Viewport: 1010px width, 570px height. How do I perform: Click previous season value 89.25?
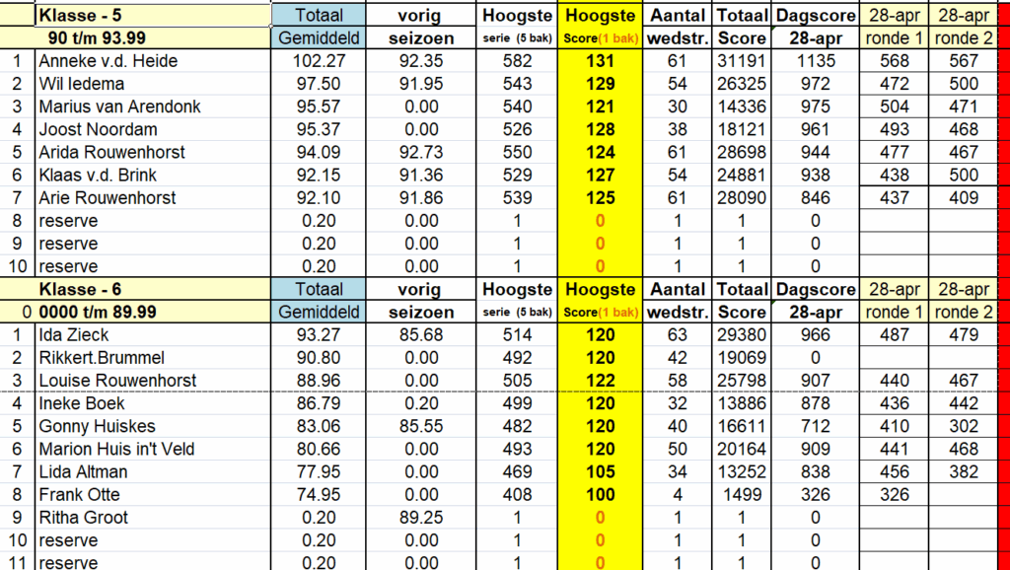(x=421, y=518)
